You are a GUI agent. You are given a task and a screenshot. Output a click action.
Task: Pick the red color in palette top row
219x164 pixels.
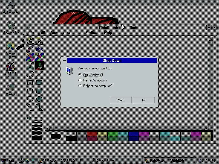pyautogui.click(x=92, y=134)
